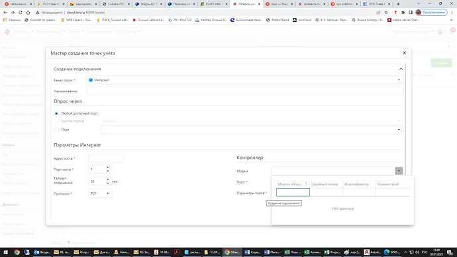Select the Любой доступный порт radio button

(56, 113)
